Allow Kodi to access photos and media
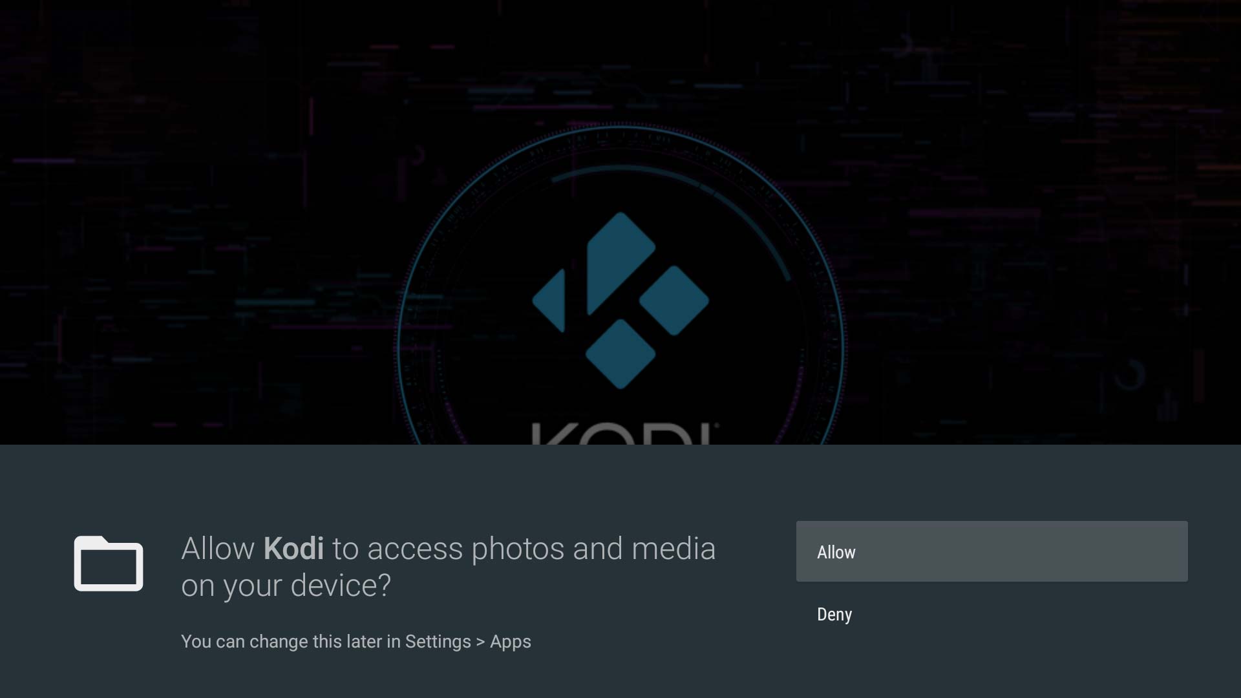1241x698 pixels. (x=992, y=551)
